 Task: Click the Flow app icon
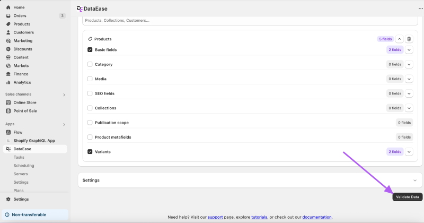click(x=8, y=132)
